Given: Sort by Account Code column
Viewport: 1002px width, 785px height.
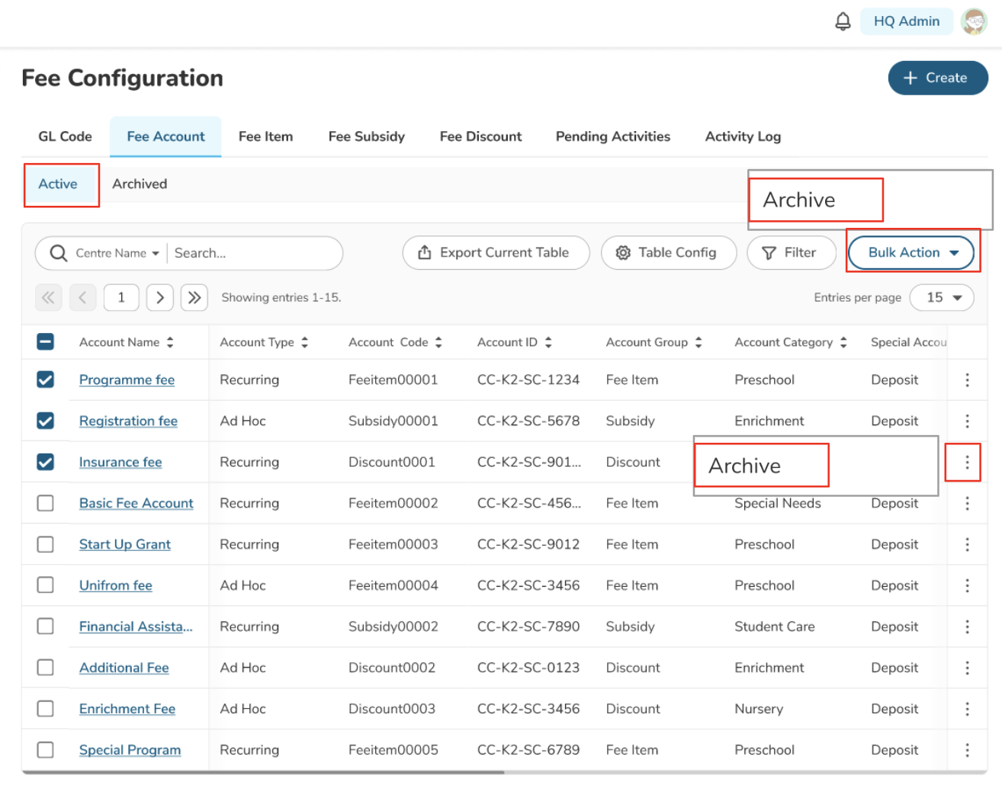Looking at the screenshot, I should [x=438, y=342].
